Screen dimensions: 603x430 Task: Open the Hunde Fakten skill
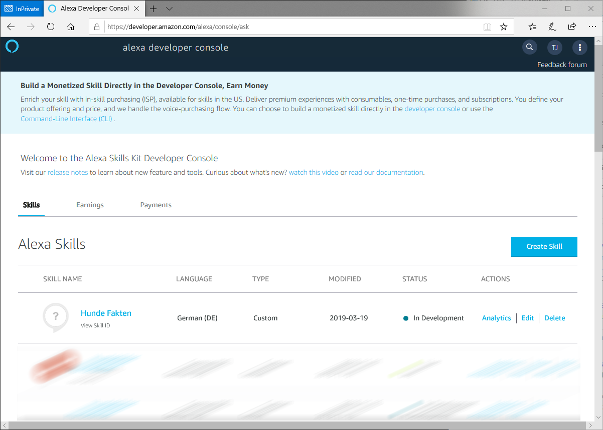tap(106, 313)
